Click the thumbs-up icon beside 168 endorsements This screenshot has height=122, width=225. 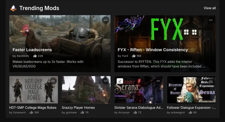tap(134, 56)
